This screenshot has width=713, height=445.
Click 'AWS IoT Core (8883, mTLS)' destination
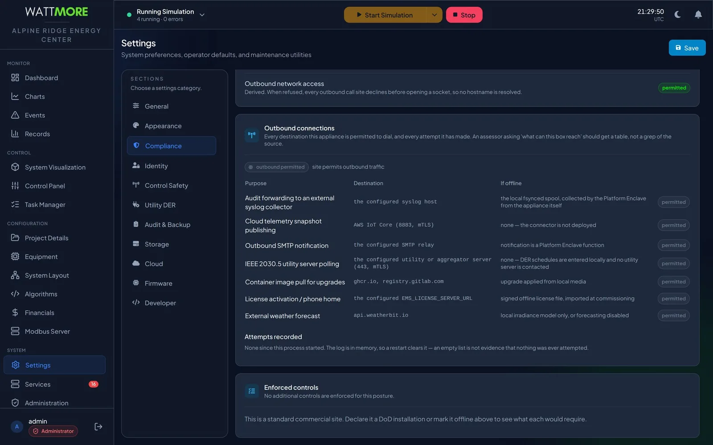(393, 225)
